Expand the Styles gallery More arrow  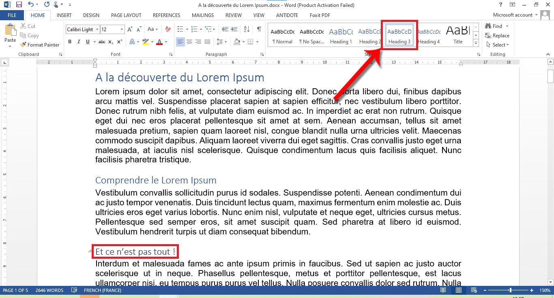click(476, 43)
